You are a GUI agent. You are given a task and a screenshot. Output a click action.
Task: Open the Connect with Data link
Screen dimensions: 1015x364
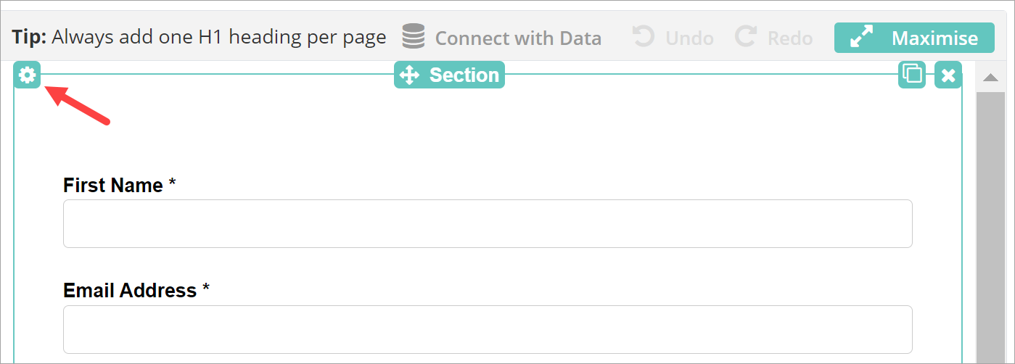(518, 38)
